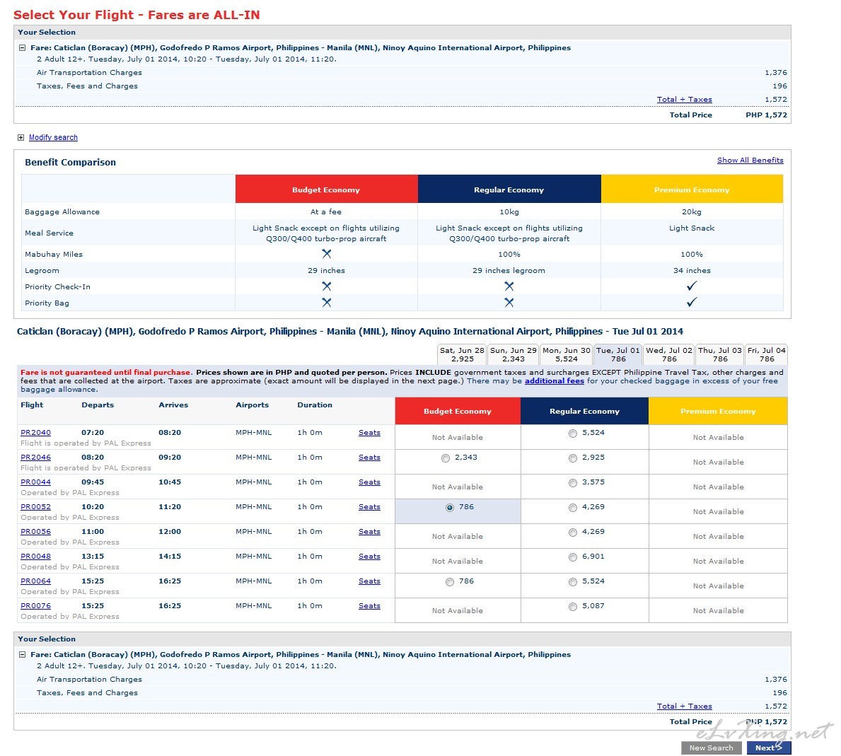Click the PR0056 flight number link
The width and height of the screenshot is (841, 756).
coord(35,531)
